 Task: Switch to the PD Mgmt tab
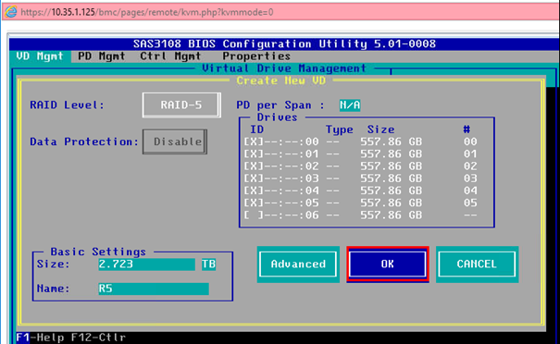(102, 56)
